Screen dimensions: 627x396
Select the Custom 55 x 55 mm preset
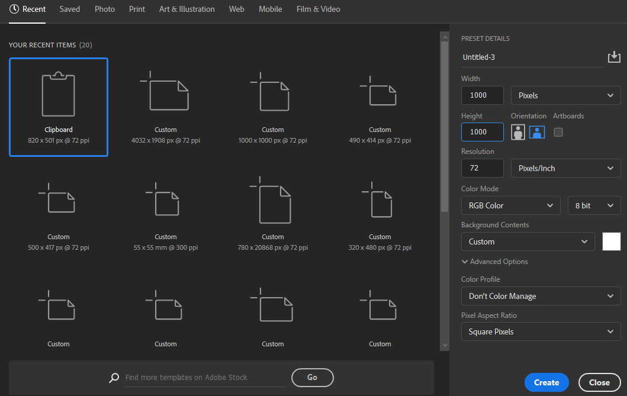(166, 216)
